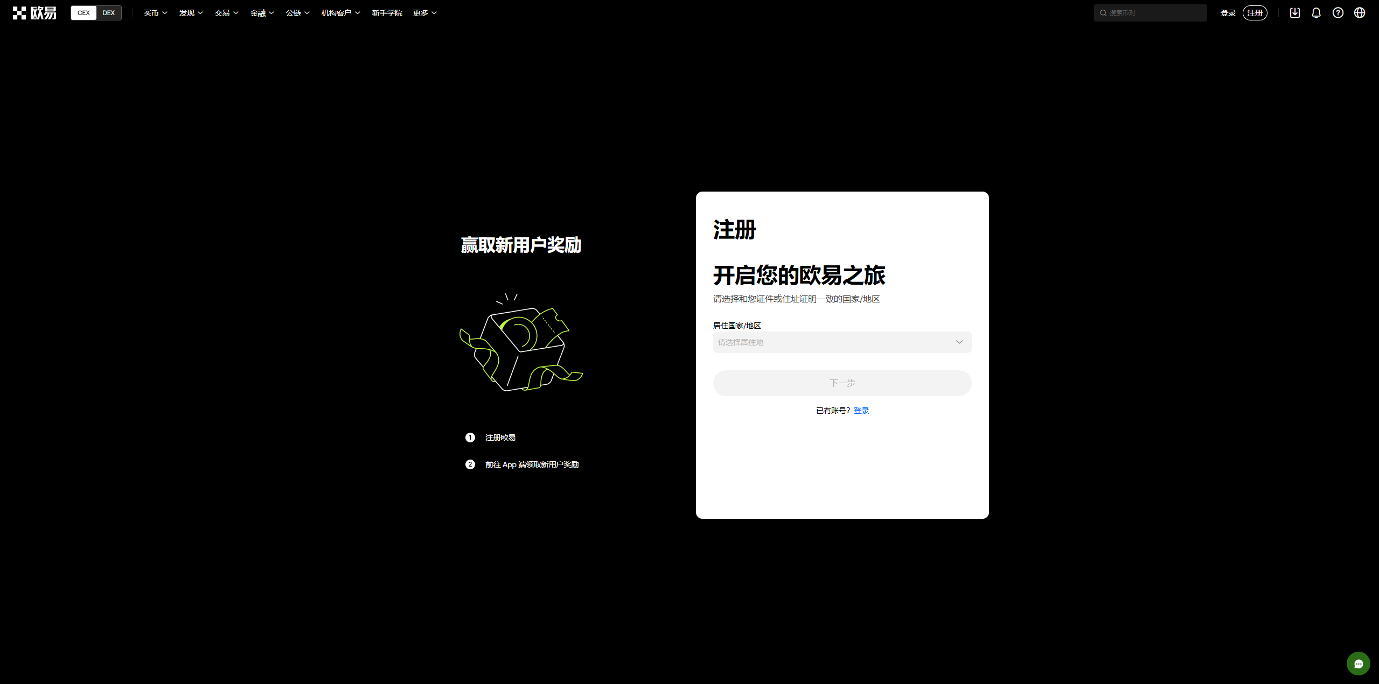Open the 机构客户 menu
Viewport: 1379px width, 684px height.
[340, 13]
